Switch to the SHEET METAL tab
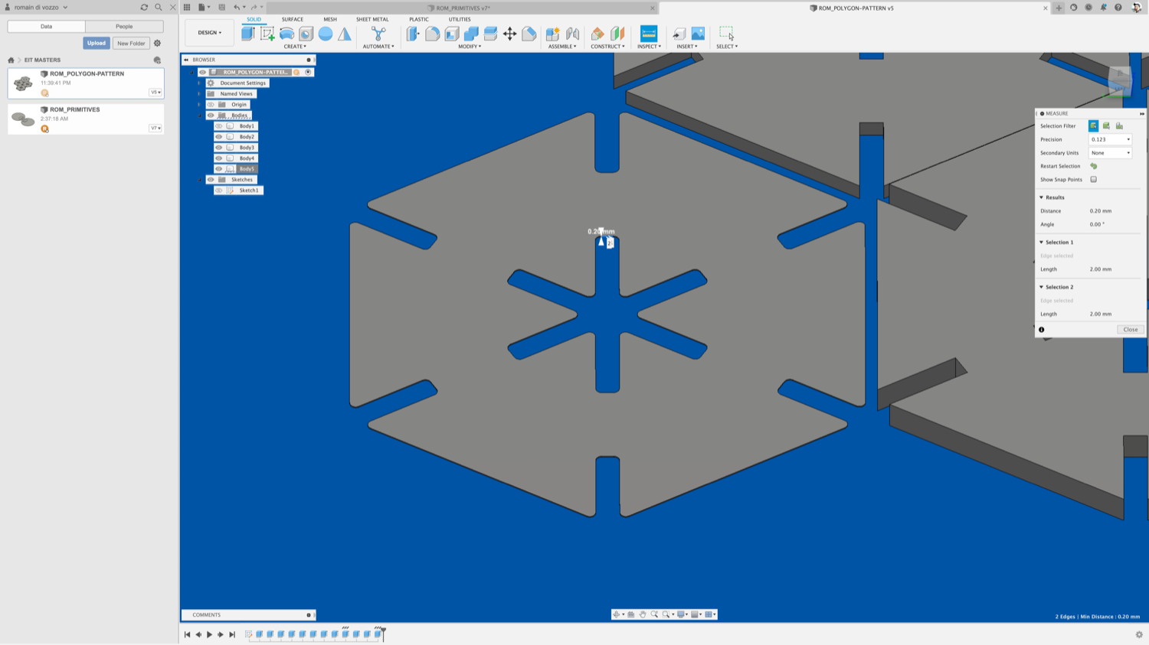Image resolution: width=1149 pixels, height=645 pixels. [x=372, y=19]
